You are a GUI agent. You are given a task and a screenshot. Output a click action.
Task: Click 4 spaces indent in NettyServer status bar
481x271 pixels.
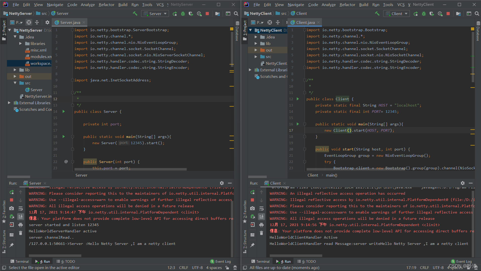pyautogui.click(x=214, y=268)
